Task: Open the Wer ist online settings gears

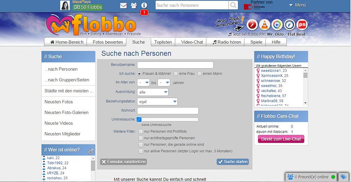Action: [91, 152]
